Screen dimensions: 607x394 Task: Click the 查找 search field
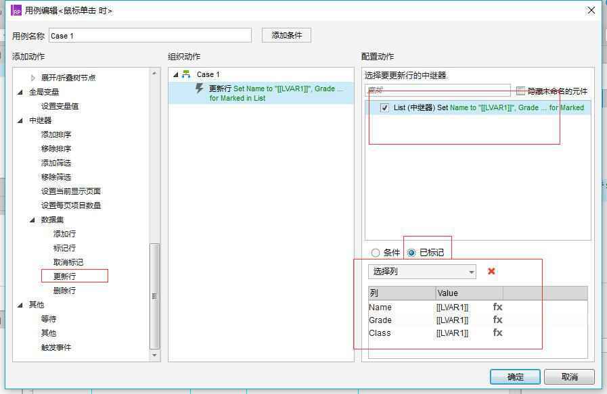point(437,91)
